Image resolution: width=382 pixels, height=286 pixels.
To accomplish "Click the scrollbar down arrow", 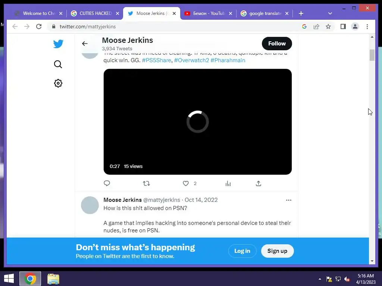I will point(372,261).
